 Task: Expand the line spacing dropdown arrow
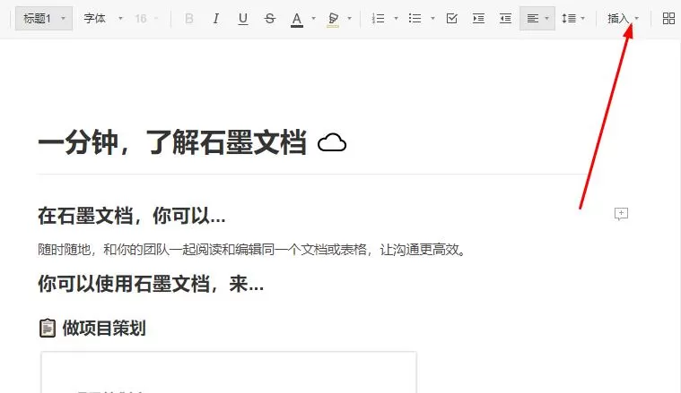coord(583,19)
